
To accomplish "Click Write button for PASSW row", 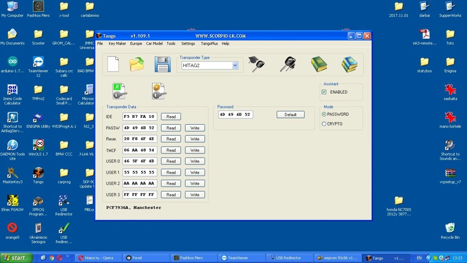I will 195,128.
